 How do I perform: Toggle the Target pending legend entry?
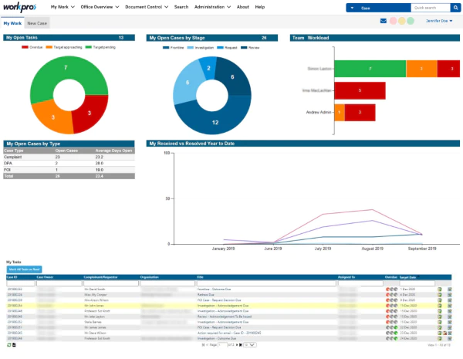click(100, 47)
